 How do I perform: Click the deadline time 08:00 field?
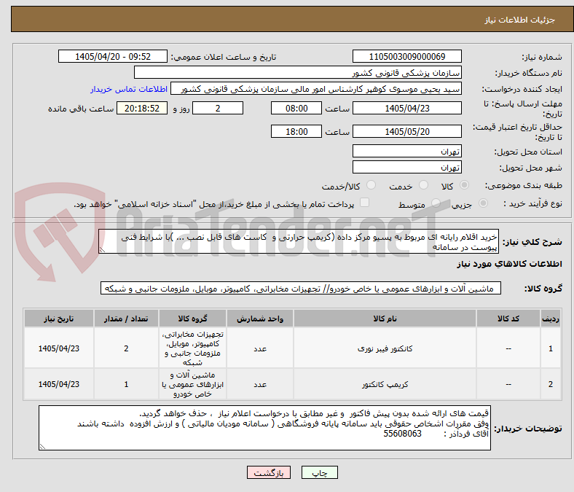click(296, 108)
